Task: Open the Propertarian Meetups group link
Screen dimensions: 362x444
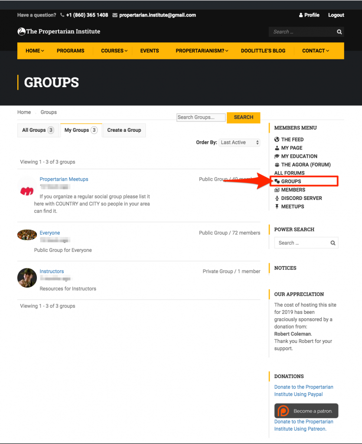Action: point(64,179)
